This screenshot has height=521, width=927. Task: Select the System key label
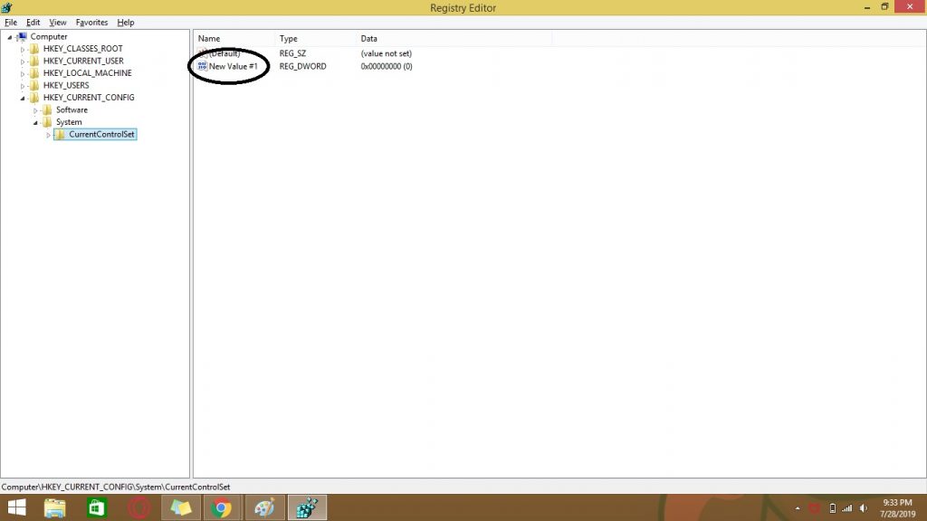(x=69, y=122)
